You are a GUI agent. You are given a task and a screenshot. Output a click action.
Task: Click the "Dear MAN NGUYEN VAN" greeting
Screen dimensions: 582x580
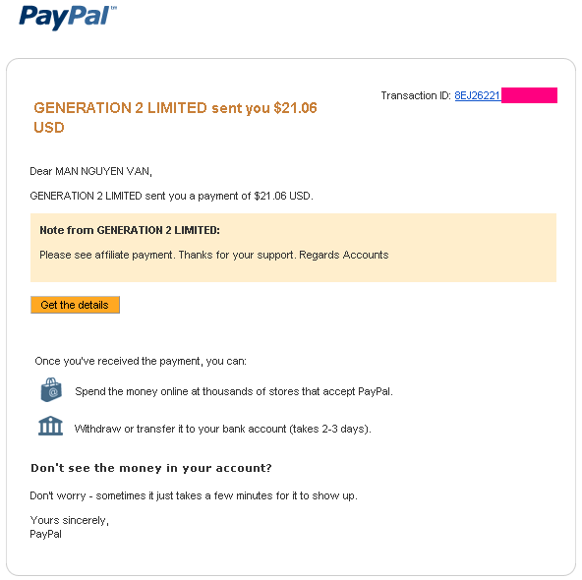(x=90, y=171)
